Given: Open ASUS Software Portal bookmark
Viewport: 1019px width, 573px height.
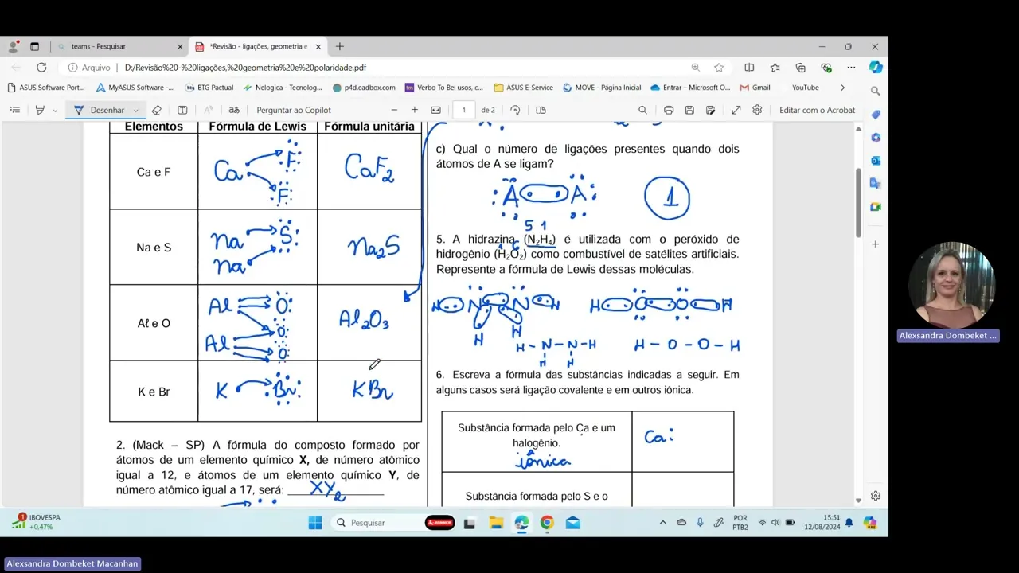Looking at the screenshot, I should (x=46, y=88).
